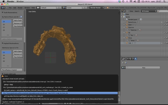Click the Add a Tooth button

click(18, 20)
